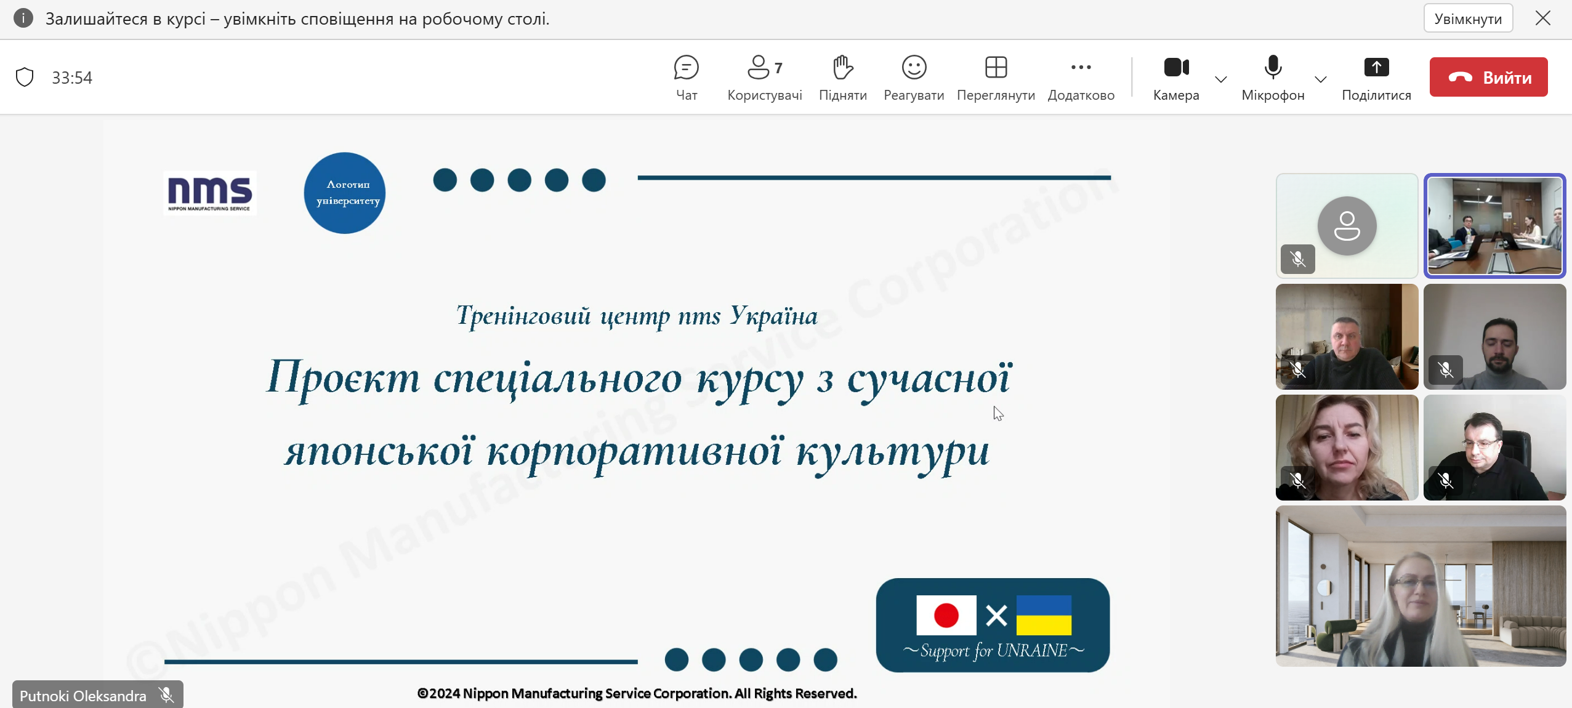
Task: Open Додатково more options
Action: 1081,78
